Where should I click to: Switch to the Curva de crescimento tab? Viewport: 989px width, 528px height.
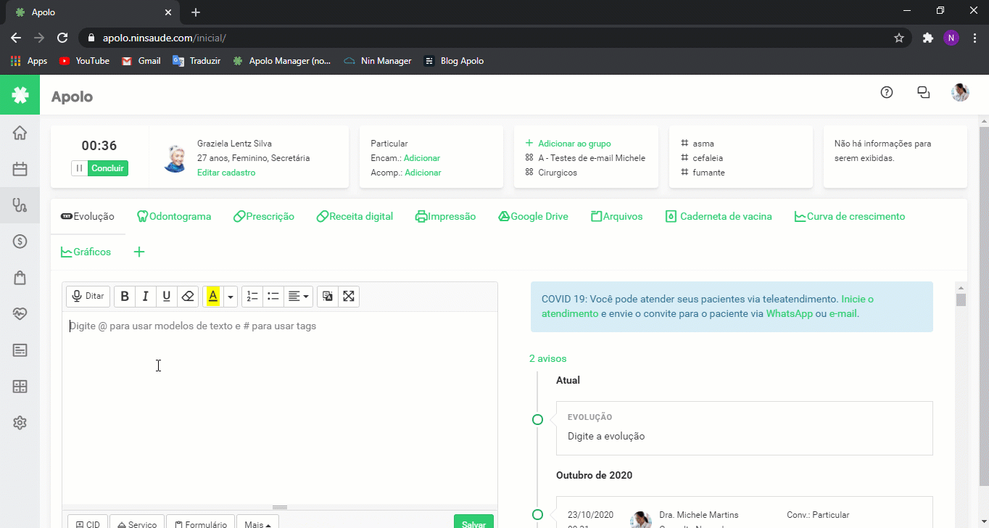point(850,216)
